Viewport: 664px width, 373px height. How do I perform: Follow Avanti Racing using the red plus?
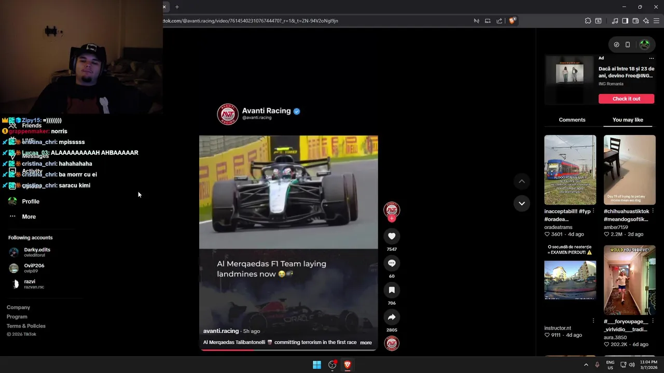(x=392, y=219)
